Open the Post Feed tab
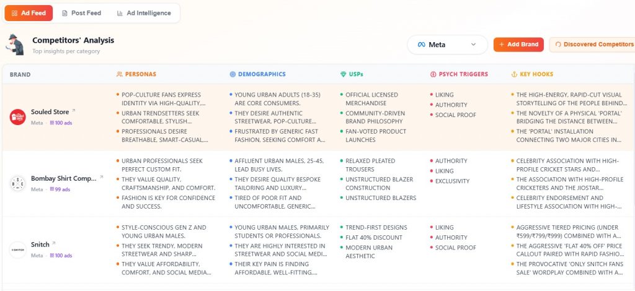The width and height of the screenshot is (635, 291). tap(81, 13)
